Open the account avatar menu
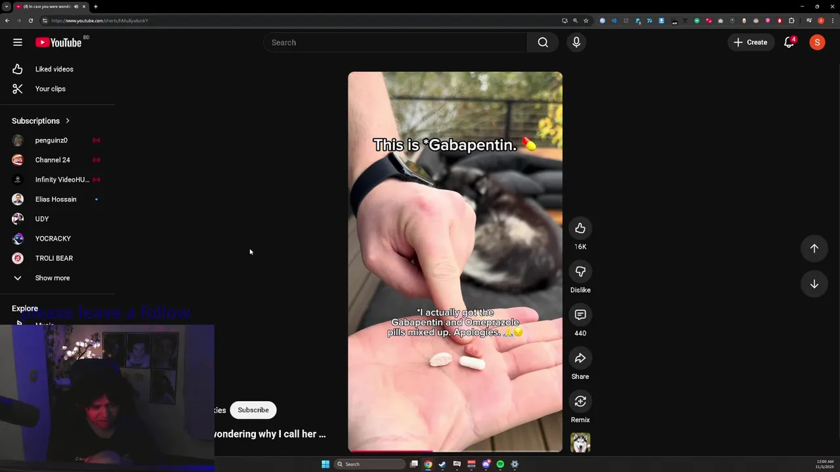This screenshot has width=840, height=472. tap(817, 43)
